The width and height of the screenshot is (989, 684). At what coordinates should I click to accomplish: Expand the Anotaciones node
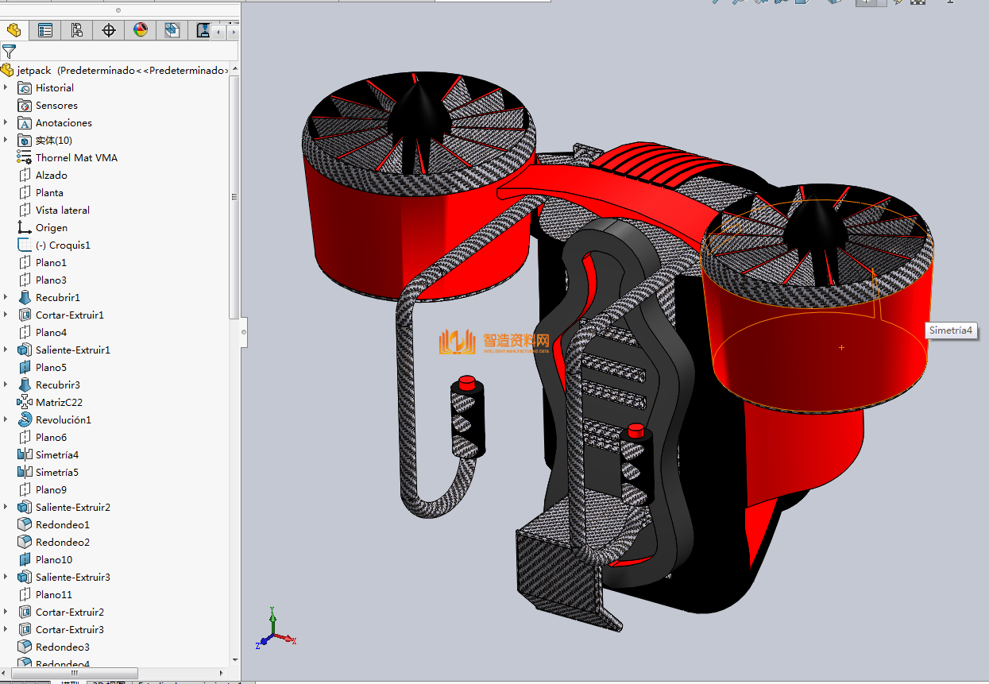(x=6, y=122)
